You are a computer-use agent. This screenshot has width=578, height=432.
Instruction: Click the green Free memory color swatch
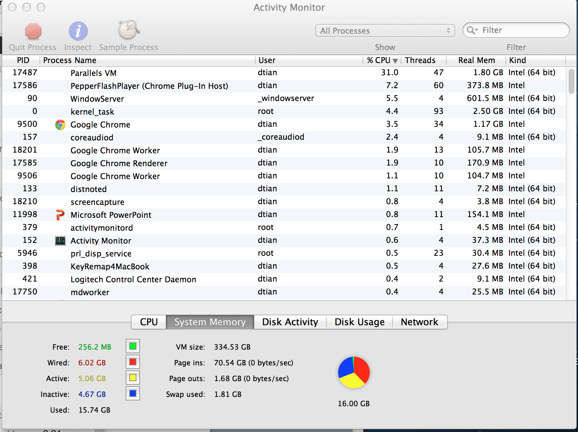(x=133, y=346)
